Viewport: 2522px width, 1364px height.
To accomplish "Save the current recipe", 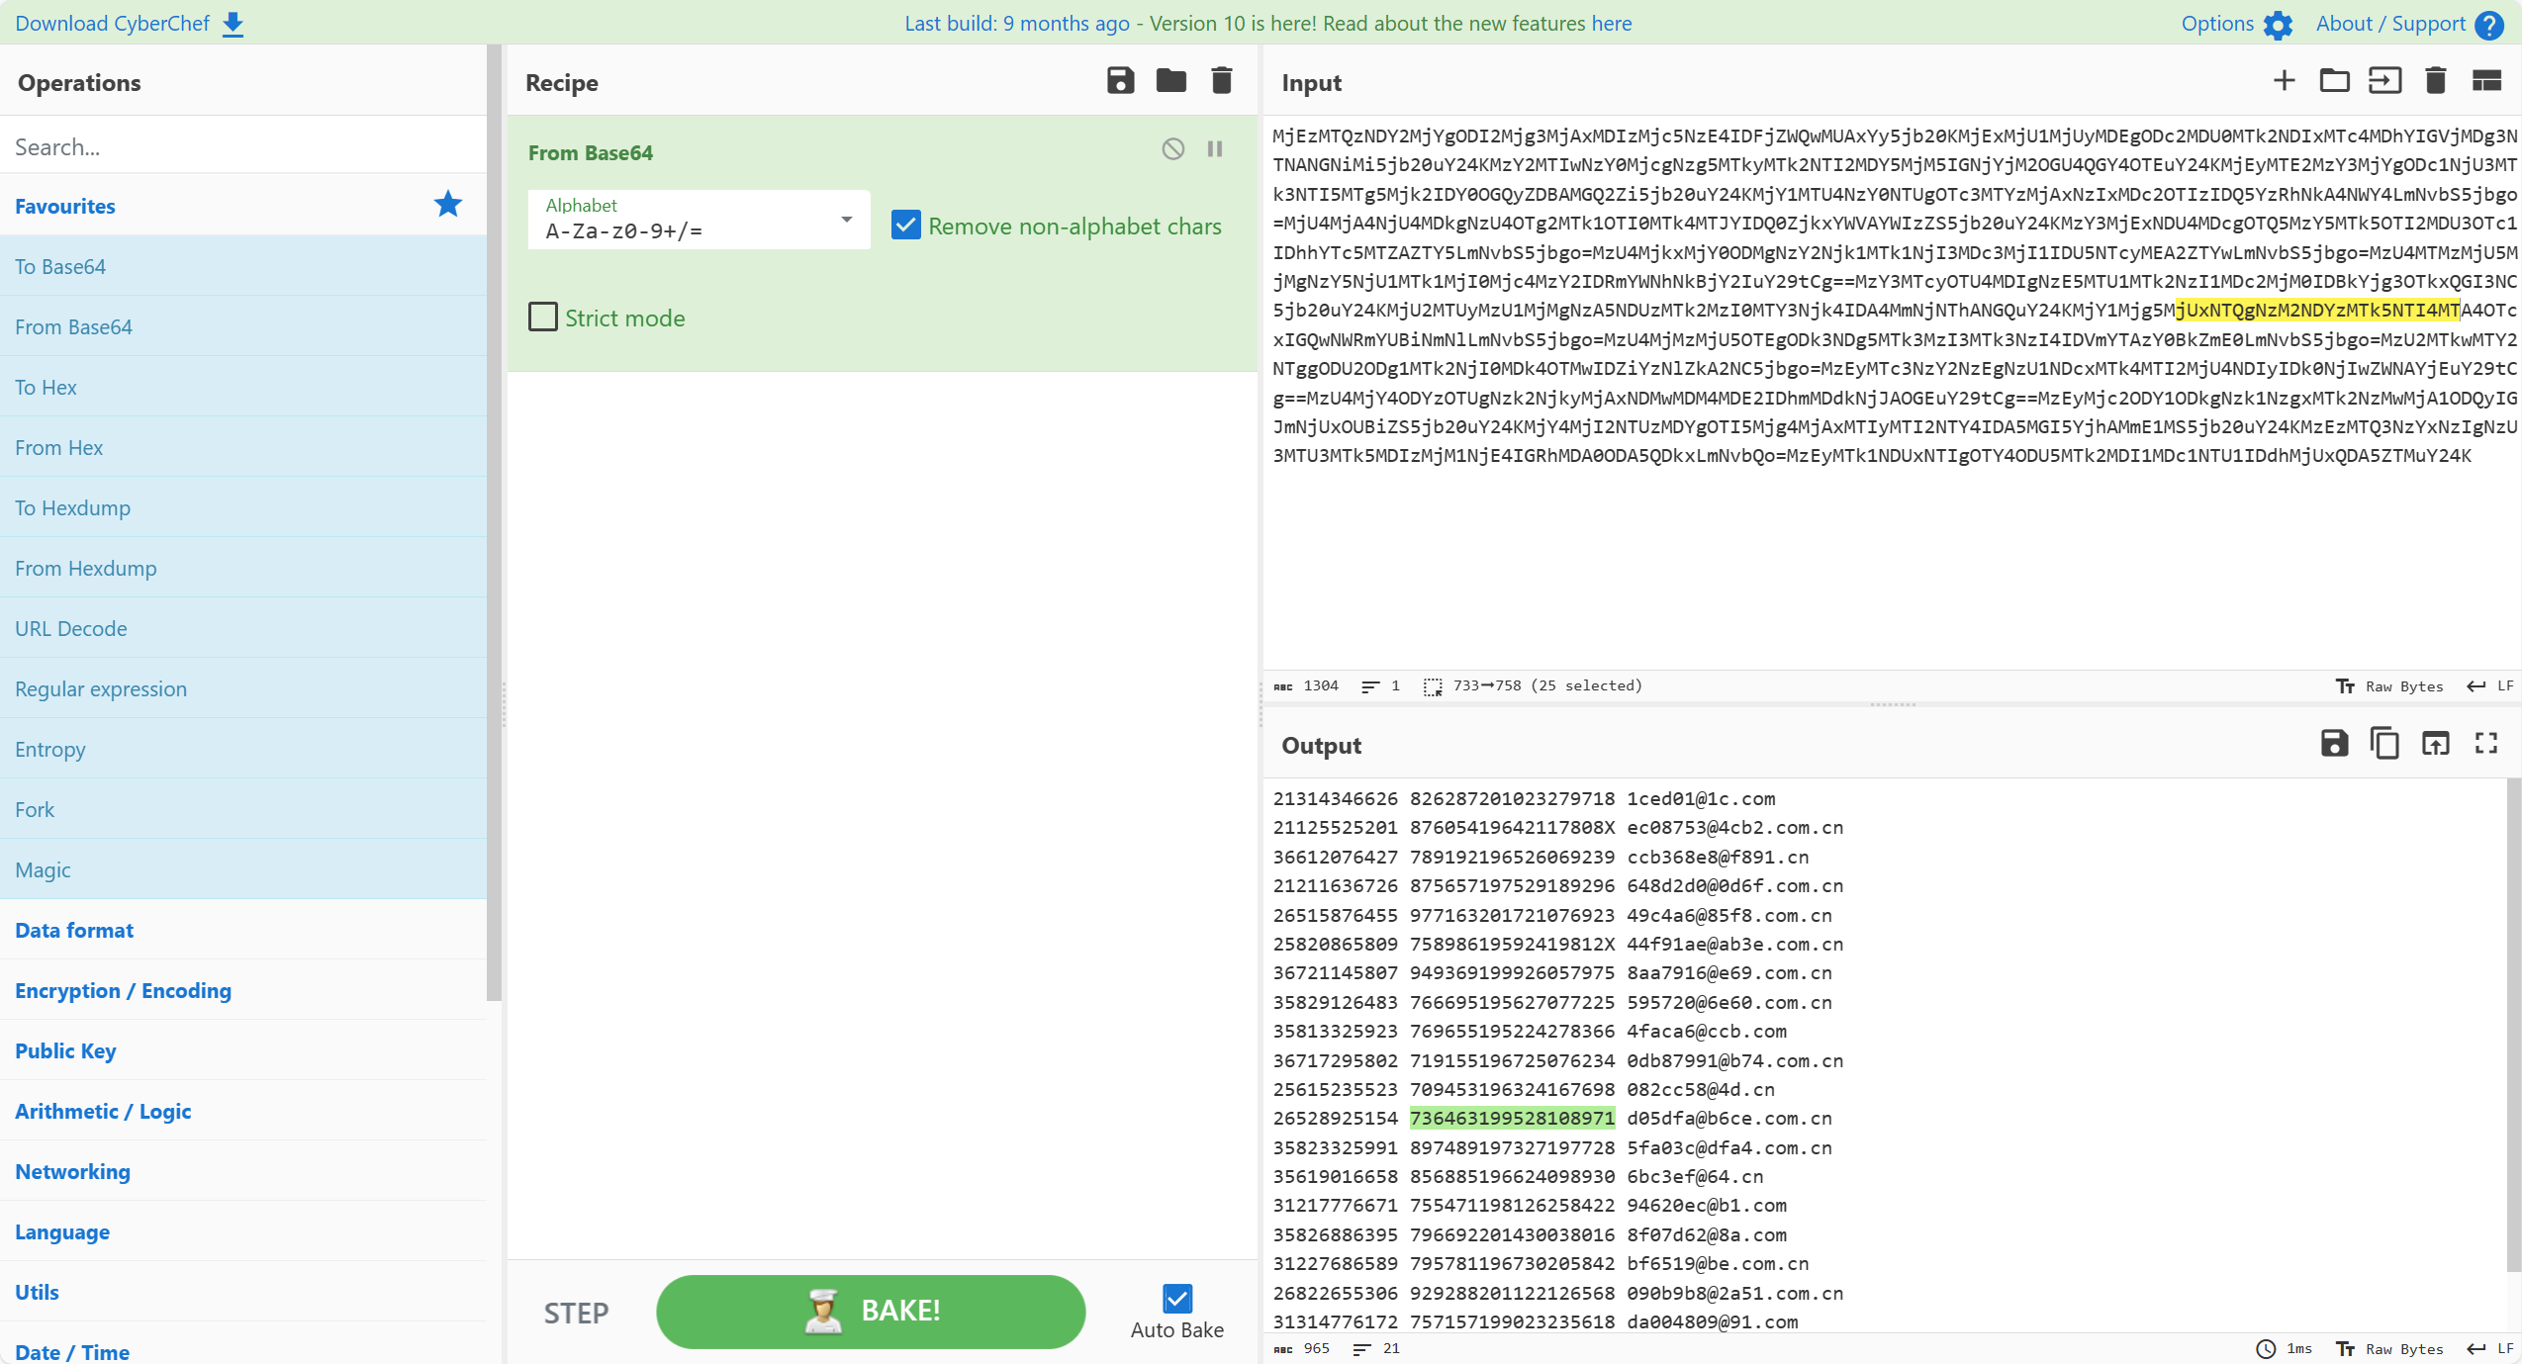I will click(x=1120, y=81).
